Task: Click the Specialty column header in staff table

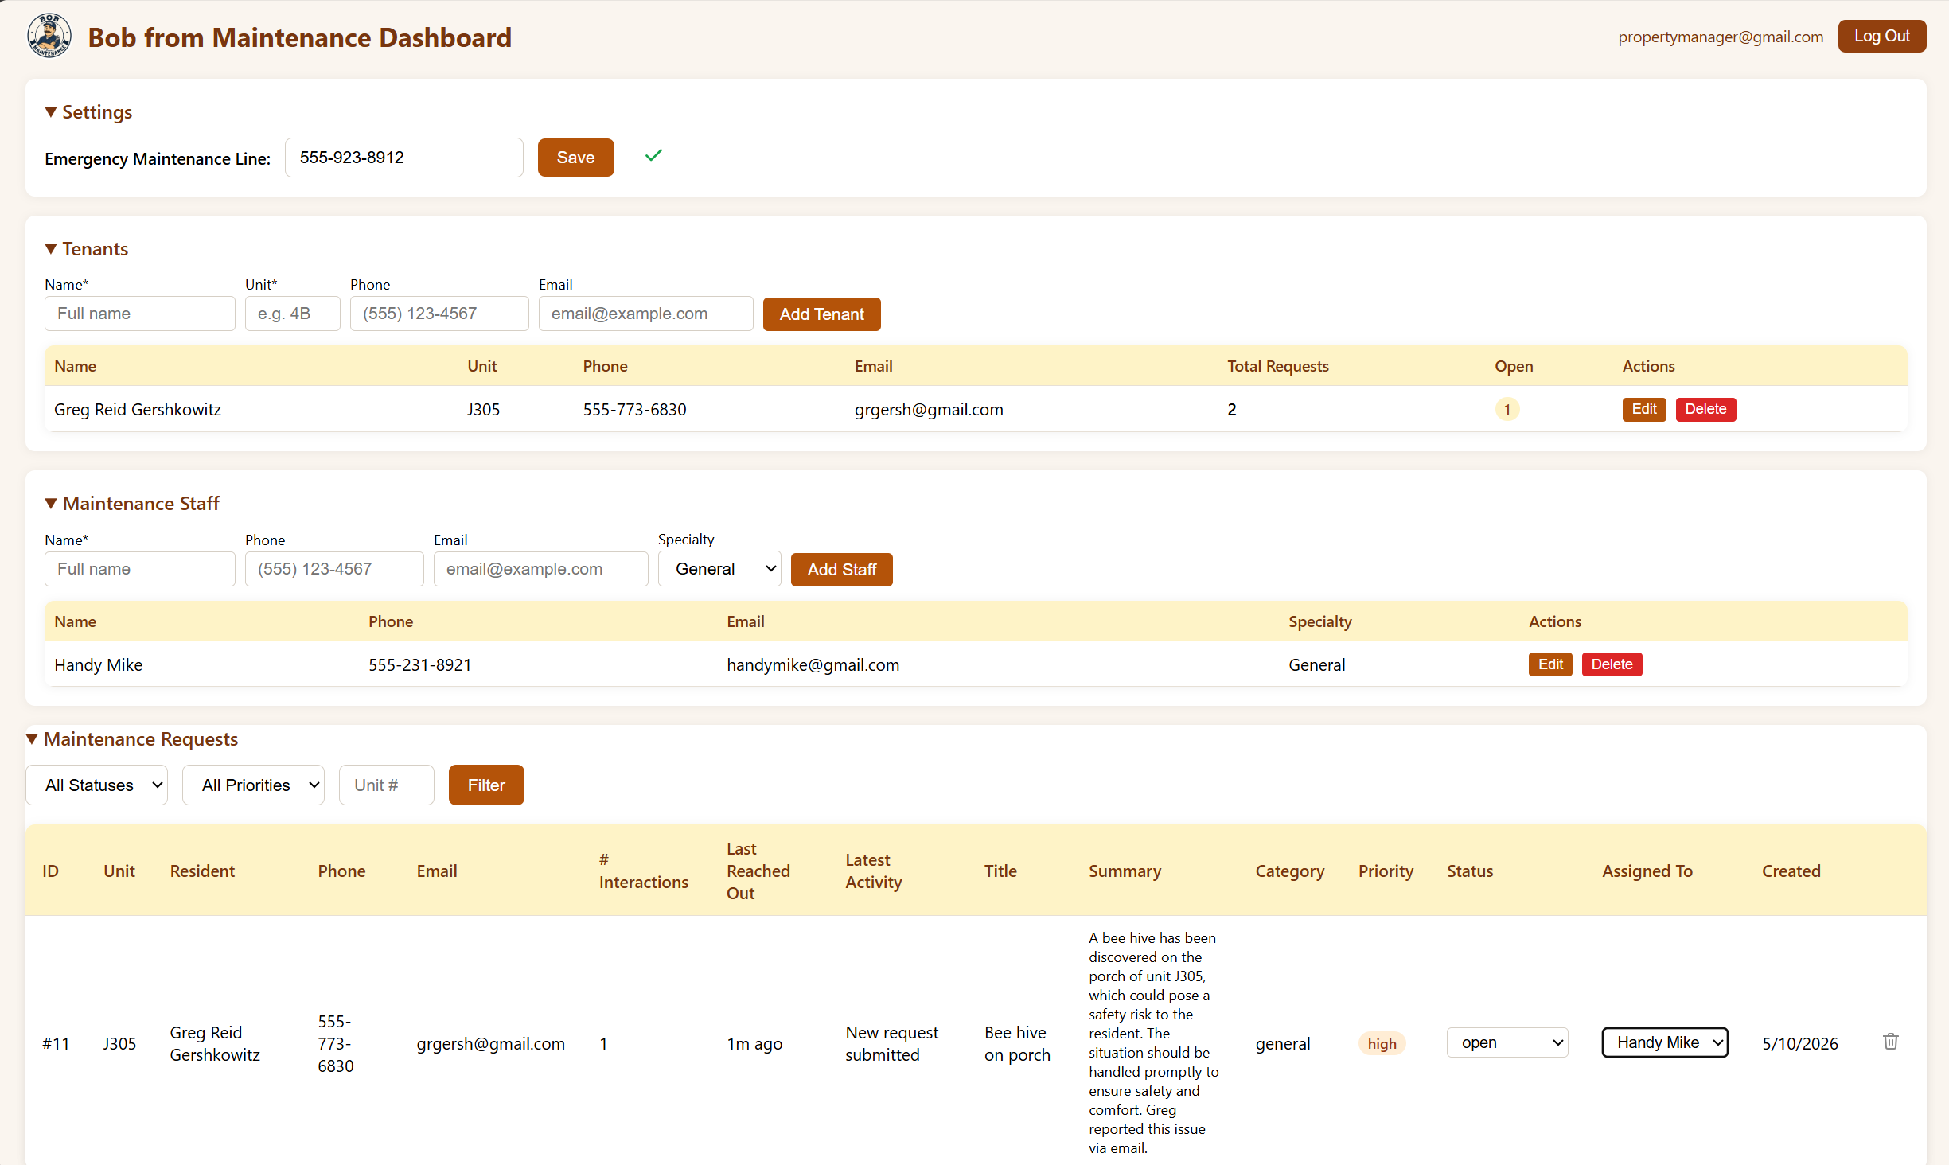Action: click(1319, 621)
